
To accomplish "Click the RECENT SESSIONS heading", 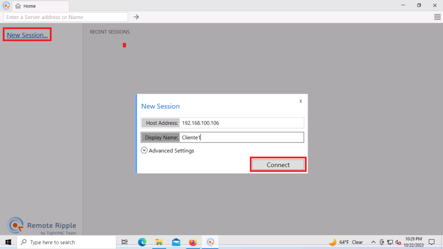I will click(x=109, y=32).
